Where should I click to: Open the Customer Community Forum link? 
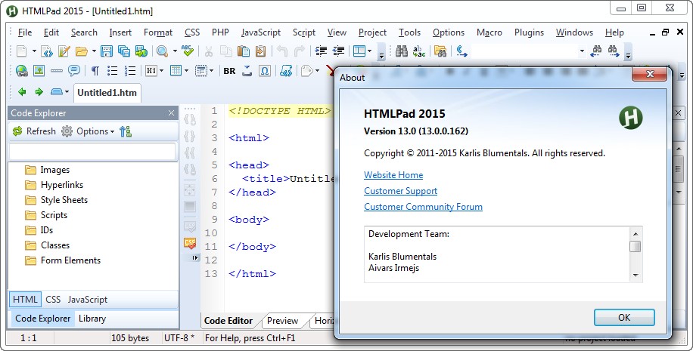(423, 207)
